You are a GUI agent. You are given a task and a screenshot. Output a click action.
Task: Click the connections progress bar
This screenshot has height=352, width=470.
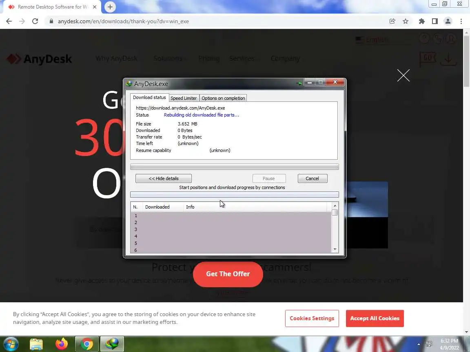click(235, 195)
